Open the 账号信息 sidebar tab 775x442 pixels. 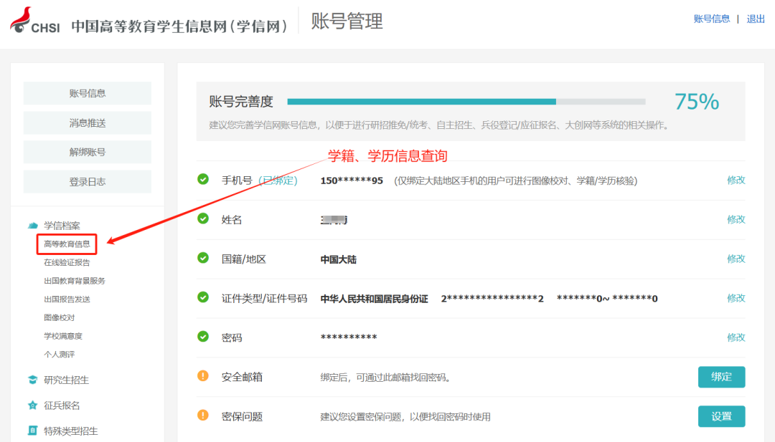click(x=88, y=93)
